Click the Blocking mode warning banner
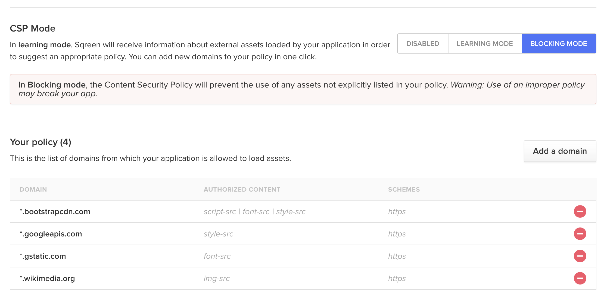Viewport: 610px width, 306px height. 303,89
